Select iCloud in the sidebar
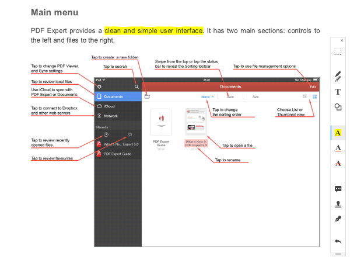Image resolution: width=350 pixels, height=263 pixels. (118, 106)
